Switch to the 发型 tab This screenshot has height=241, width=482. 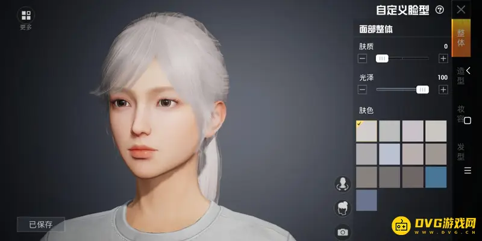460,152
